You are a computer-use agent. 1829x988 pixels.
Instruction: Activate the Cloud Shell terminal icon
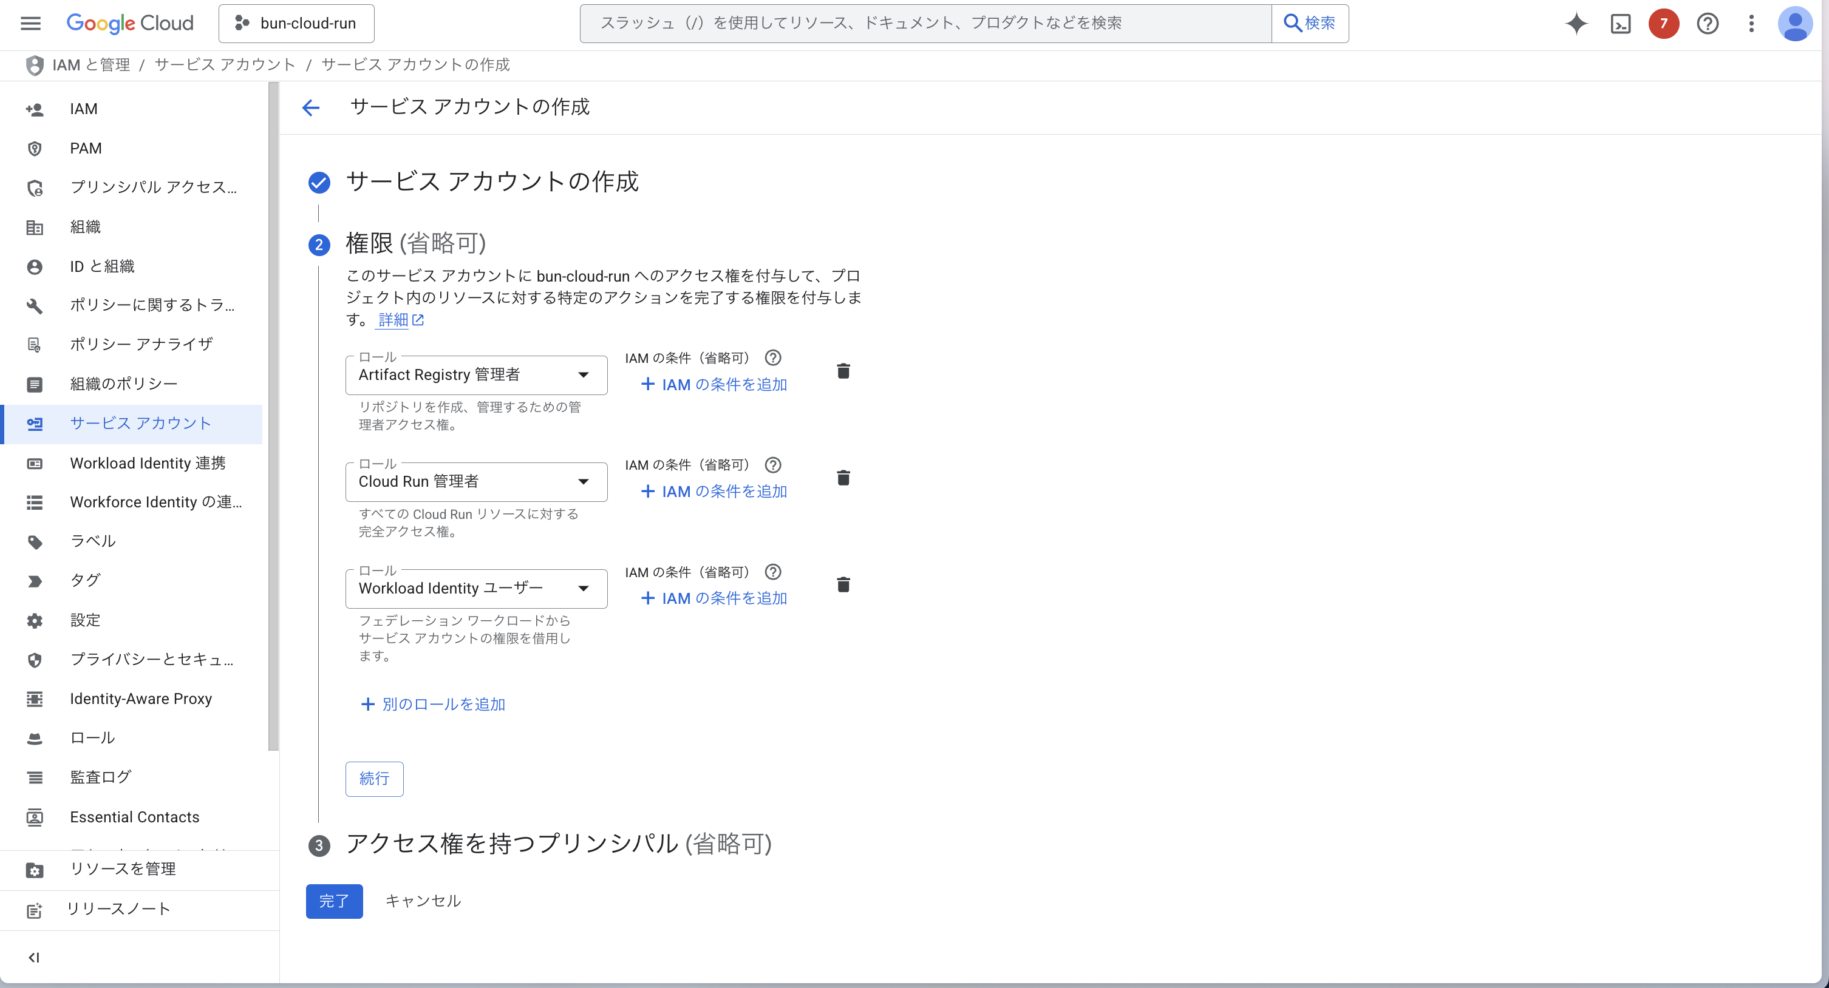pyautogui.click(x=1620, y=24)
